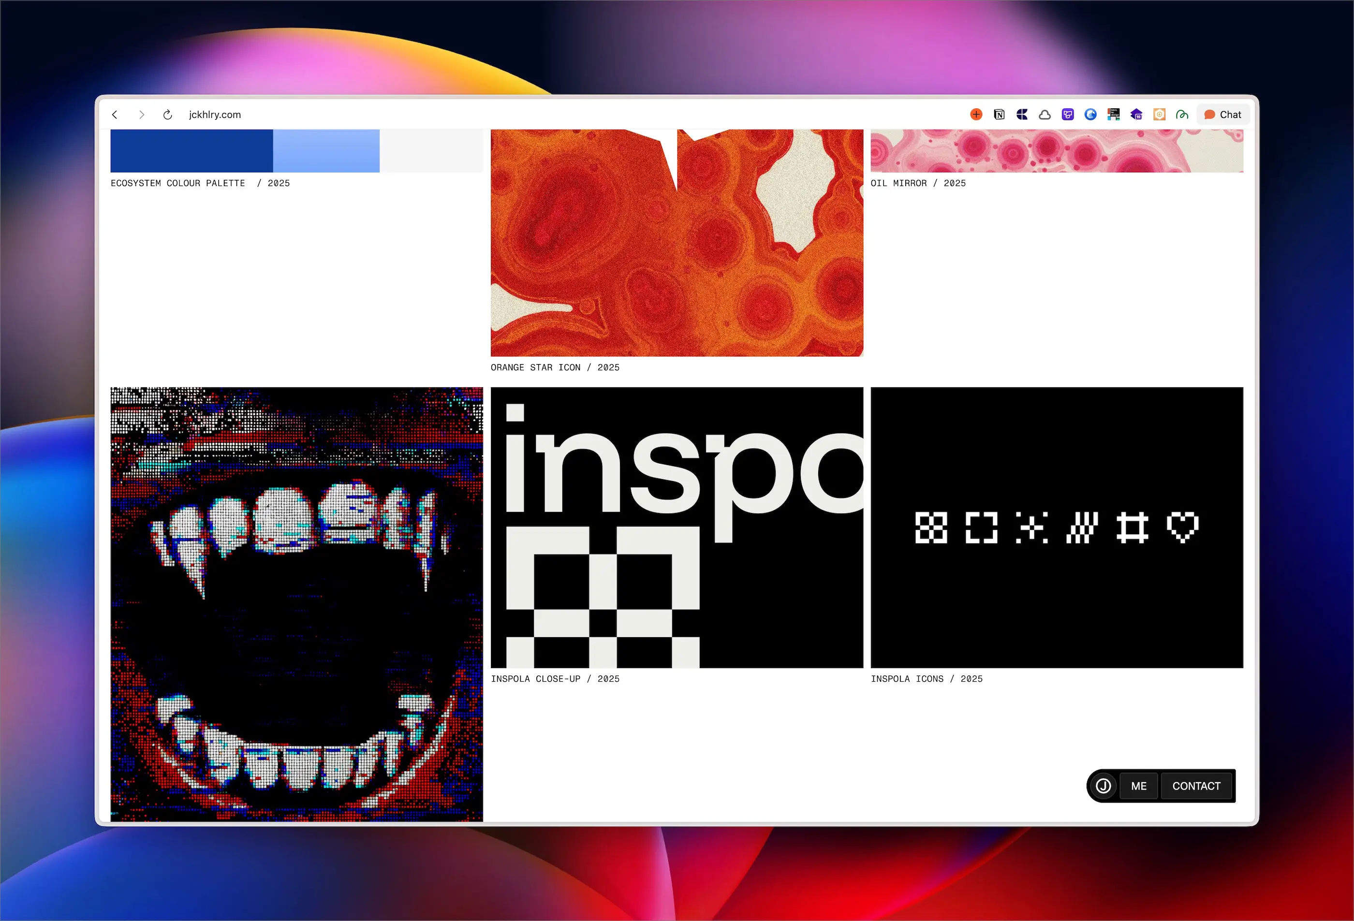The width and height of the screenshot is (1354, 921).
Task: Click the blue bird globe extension
Action: tap(1090, 115)
